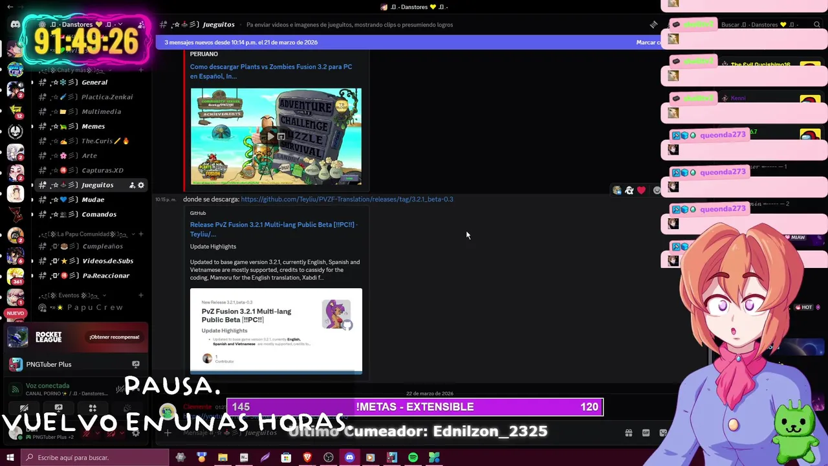The width and height of the screenshot is (828, 466).
Task: Open threads icon in channel header
Action: tap(653, 25)
